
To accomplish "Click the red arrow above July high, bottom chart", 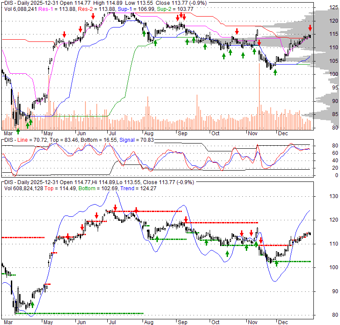I will [116, 207].
